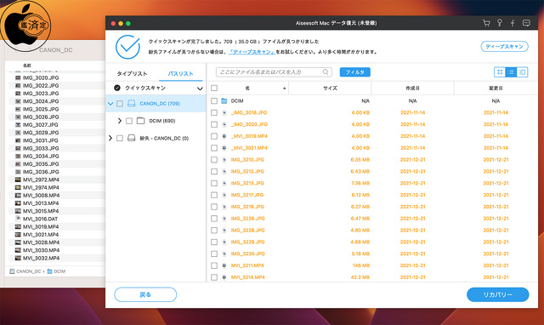Click video icon of MVI_3214.MP4
The width and height of the screenshot is (544, 325).
[224, 277]
